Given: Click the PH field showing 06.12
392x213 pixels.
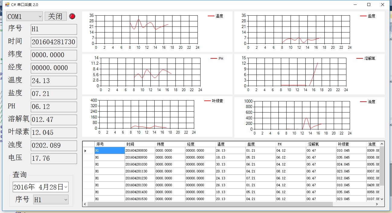Looking at the screenshot, I should [x=53, y=107].
